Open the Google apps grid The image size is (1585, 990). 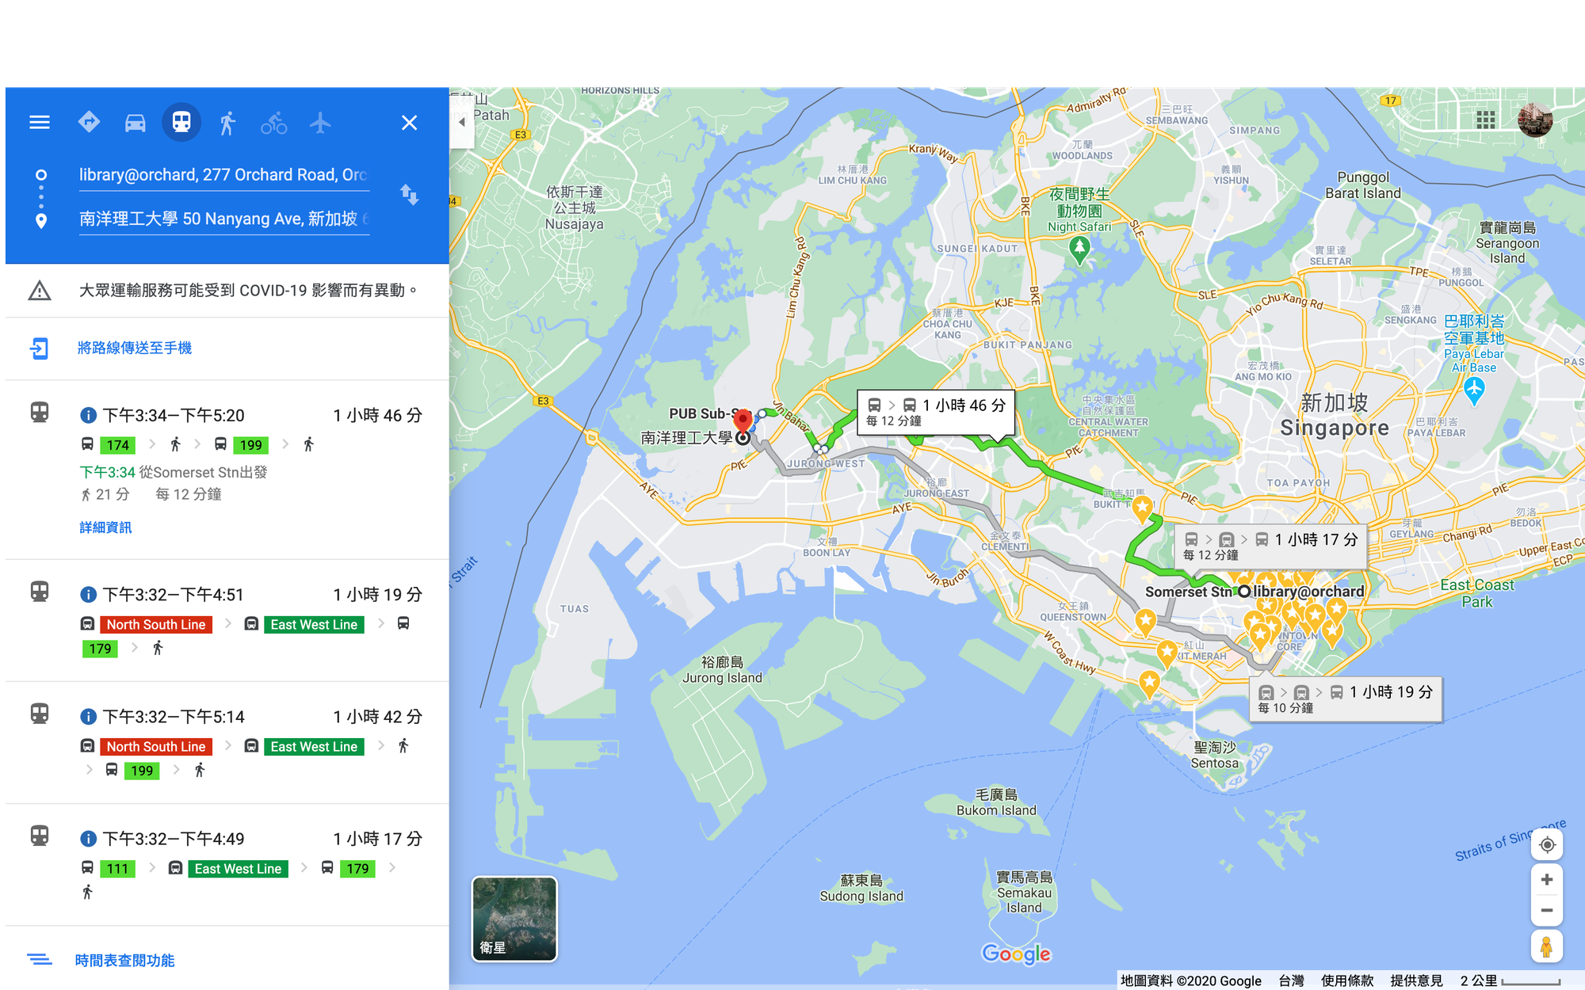click(x=1486, y=120)
